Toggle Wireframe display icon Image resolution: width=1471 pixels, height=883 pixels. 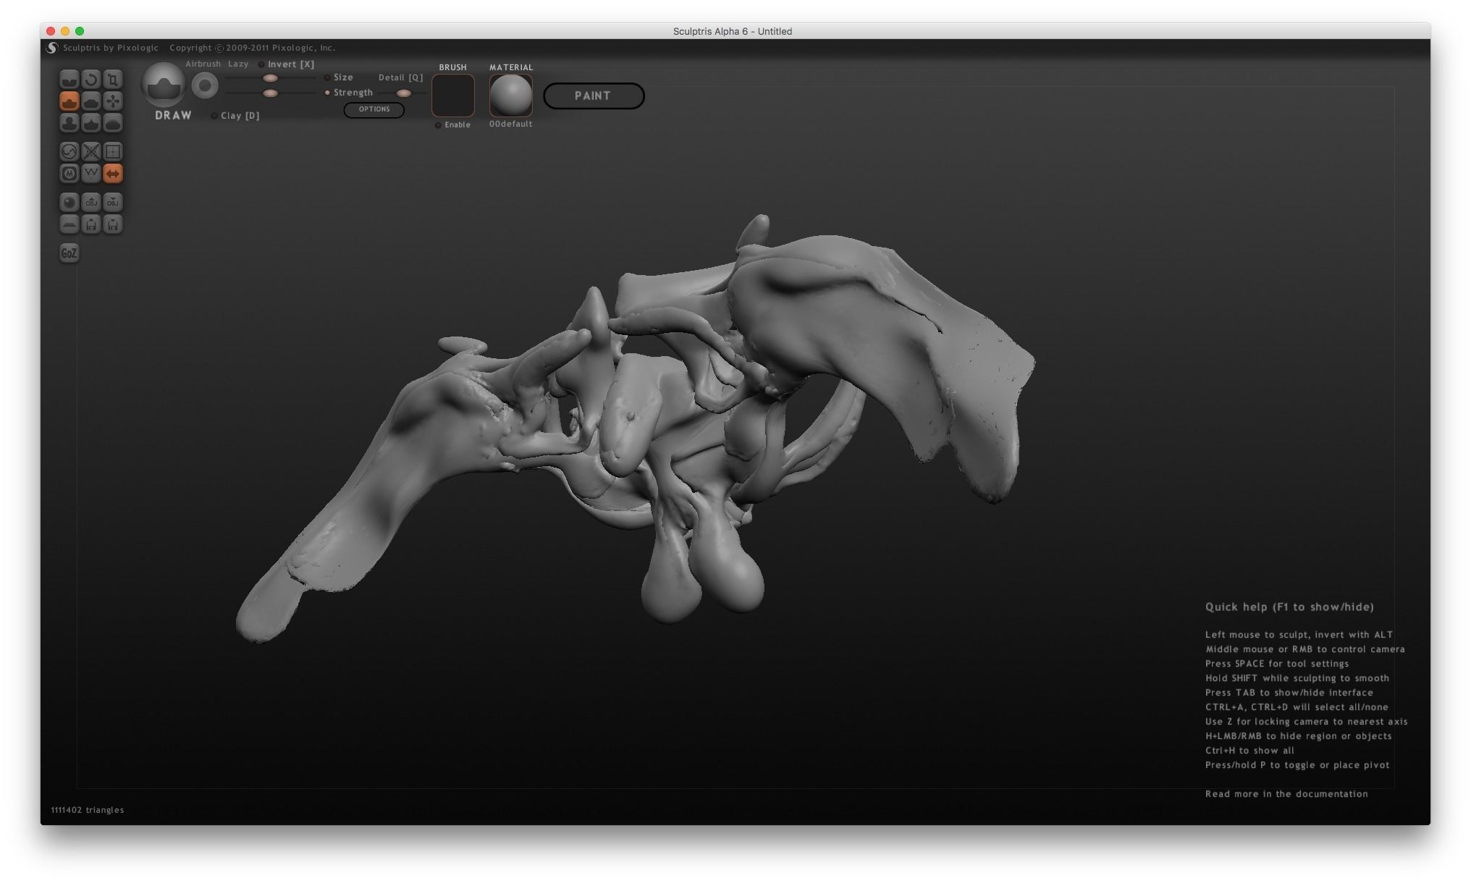pos(90,173)
